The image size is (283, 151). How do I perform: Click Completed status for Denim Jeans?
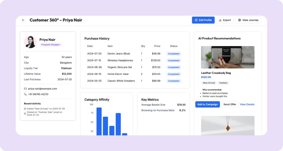click(173, 54)
